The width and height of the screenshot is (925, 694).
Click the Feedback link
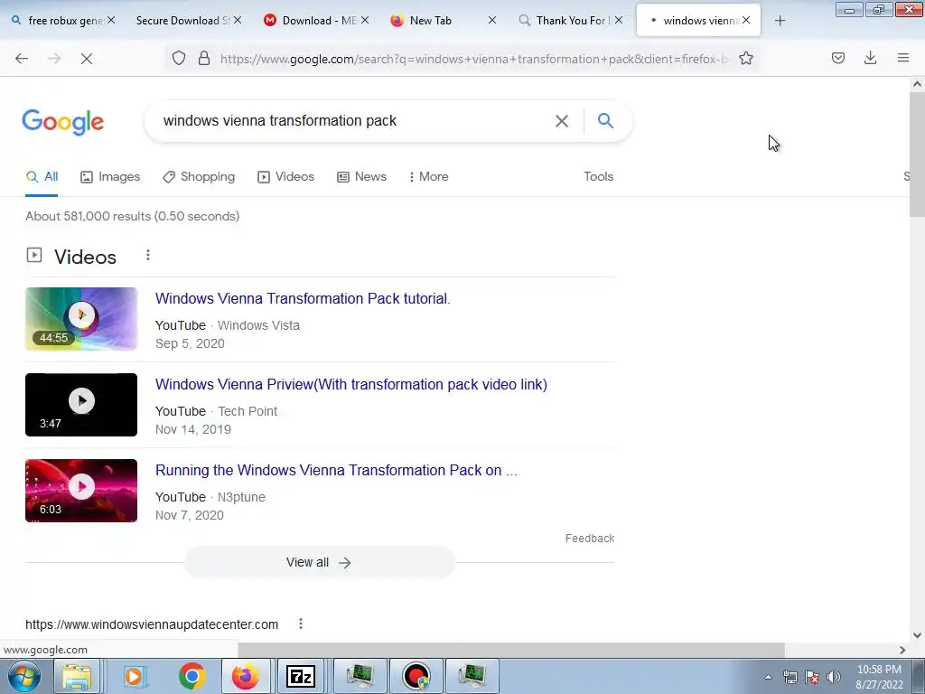pos(590,539)
